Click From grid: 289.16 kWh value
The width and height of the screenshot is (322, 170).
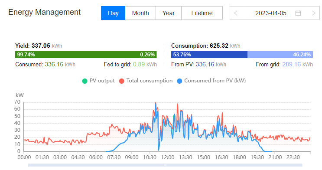(284, 64)
